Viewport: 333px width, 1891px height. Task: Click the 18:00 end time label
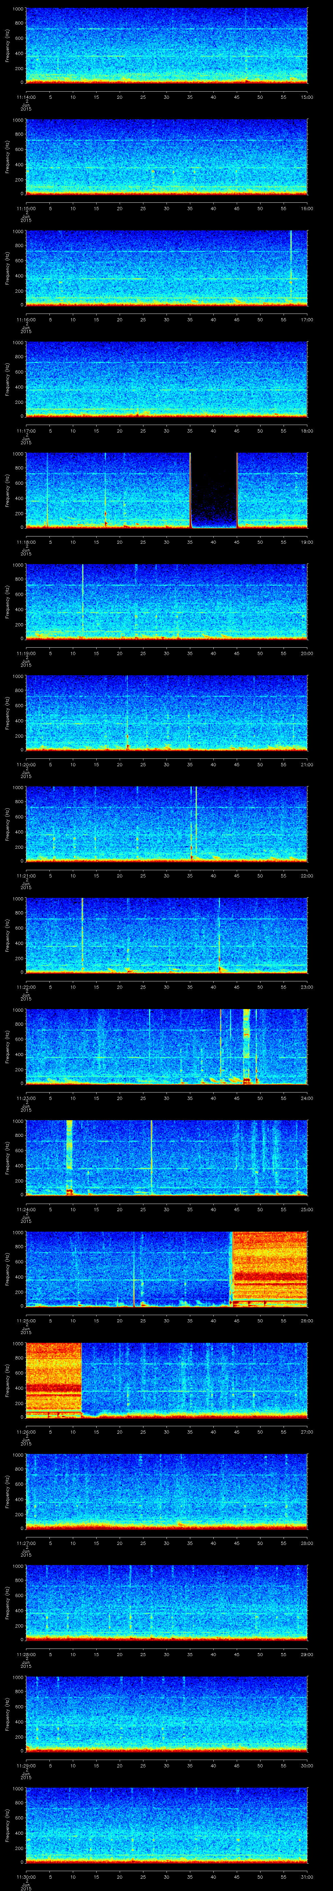pyautogui.click(x=307, y=431)
